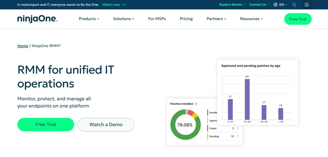This screenshot has width=328, height=157.
Task: Expand the Products menu
Action: tap(89, 19)
